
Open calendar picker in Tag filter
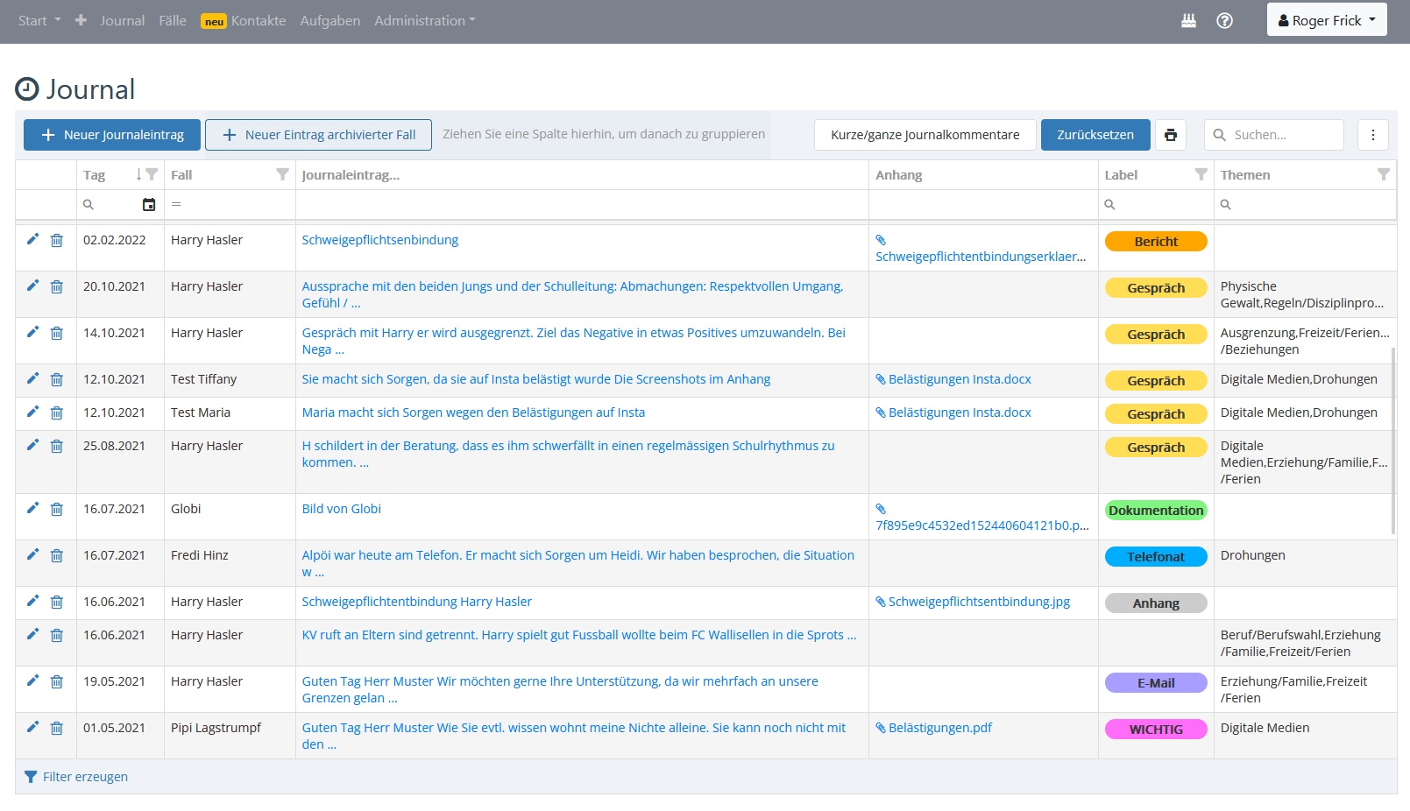(149, 205)
